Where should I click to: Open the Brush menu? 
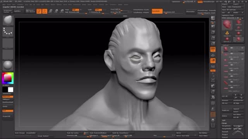click(x=9, y=5)
